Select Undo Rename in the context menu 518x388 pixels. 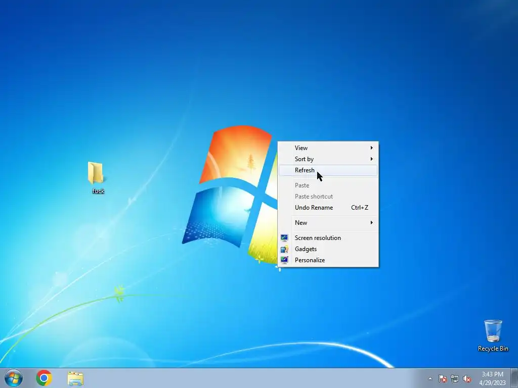[328, 208]
